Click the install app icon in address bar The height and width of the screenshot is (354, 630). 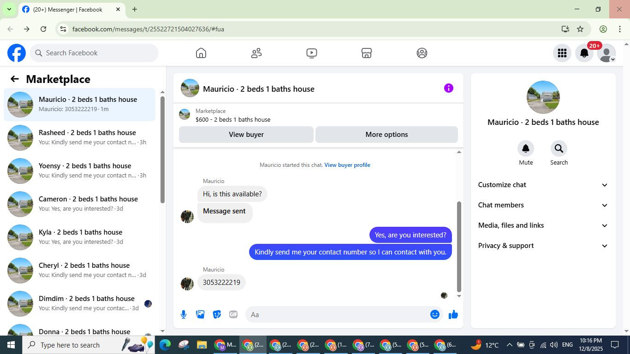[565, 29]
